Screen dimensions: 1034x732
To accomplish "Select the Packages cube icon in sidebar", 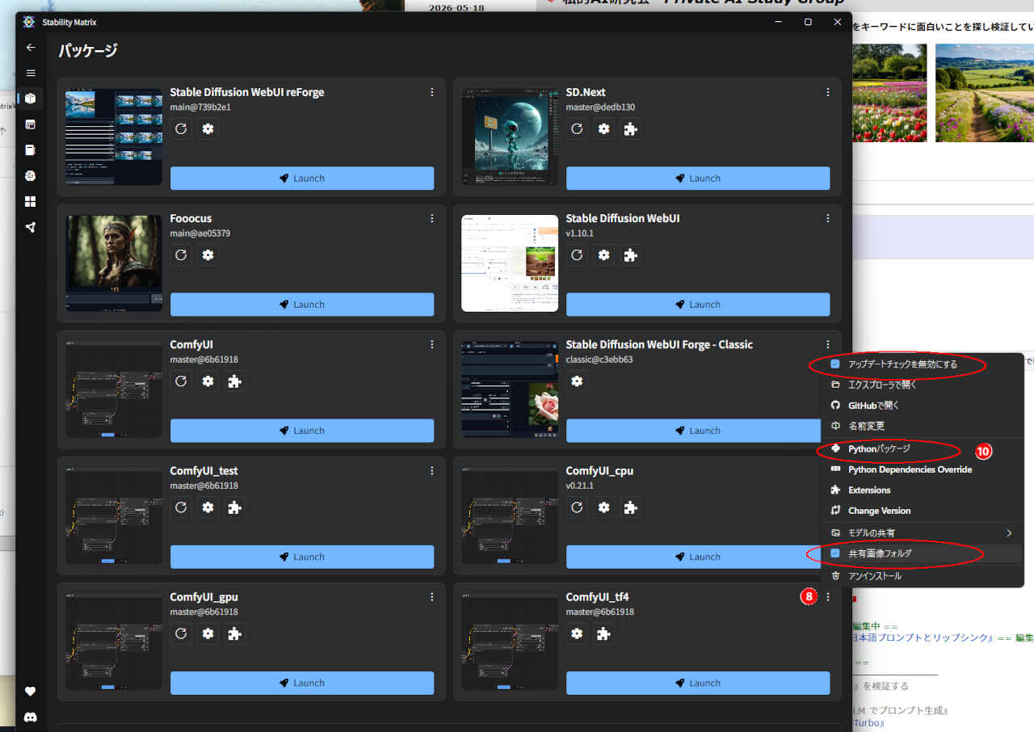I will 31,99.
